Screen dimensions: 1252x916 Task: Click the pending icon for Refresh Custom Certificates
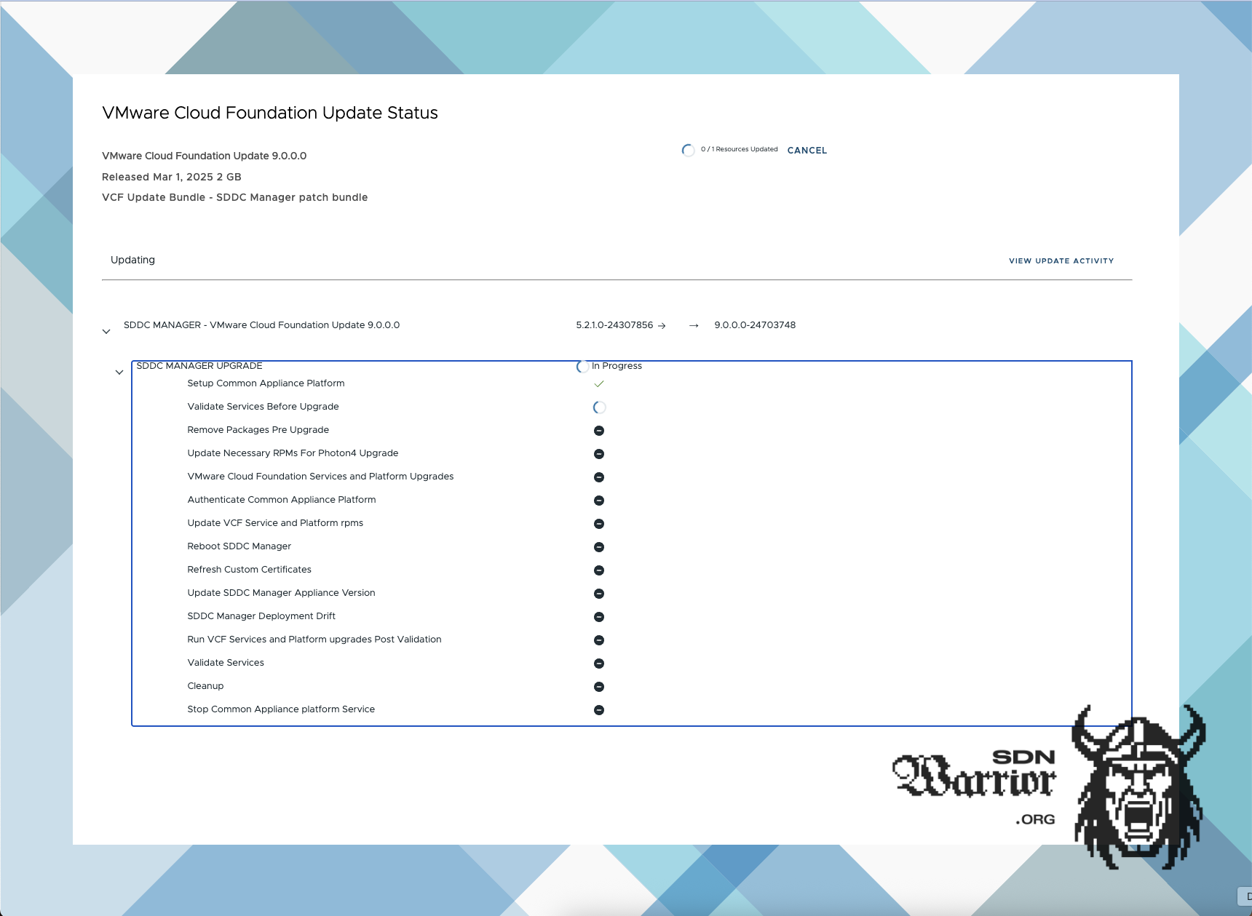pyautogui.click(x=599, y=570)
